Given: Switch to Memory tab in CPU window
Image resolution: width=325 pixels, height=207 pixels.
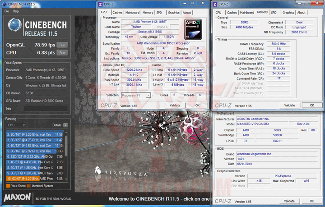Looking at the screenshot, I should [148, 13].
